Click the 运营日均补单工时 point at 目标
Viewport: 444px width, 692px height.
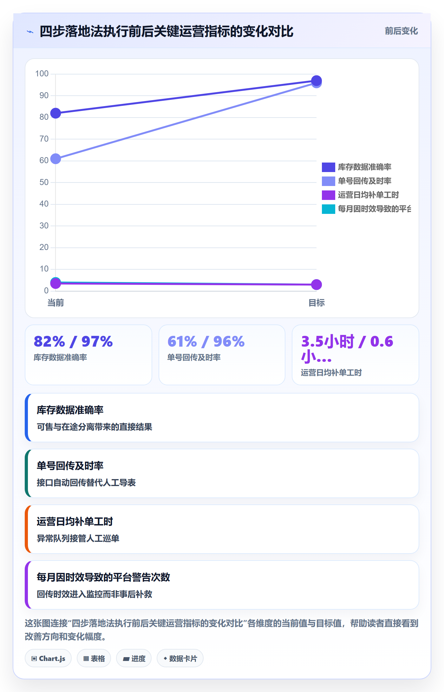point(317,285)
